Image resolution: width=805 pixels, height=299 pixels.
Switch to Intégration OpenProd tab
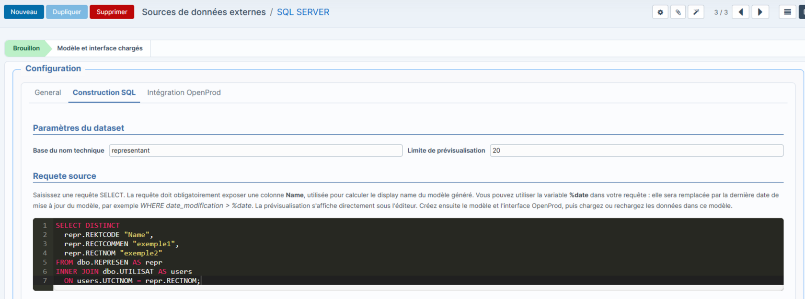click(x=184, y=92)
